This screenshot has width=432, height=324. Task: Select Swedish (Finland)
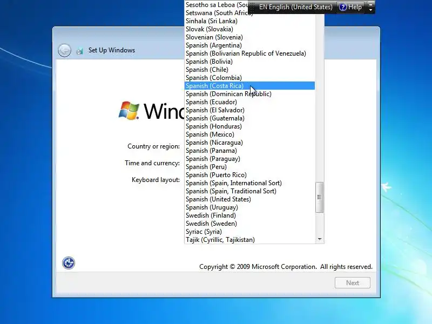coord(249,215)
